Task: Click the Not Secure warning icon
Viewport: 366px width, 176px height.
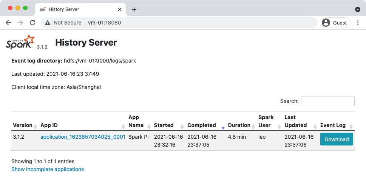Action: 48,23
